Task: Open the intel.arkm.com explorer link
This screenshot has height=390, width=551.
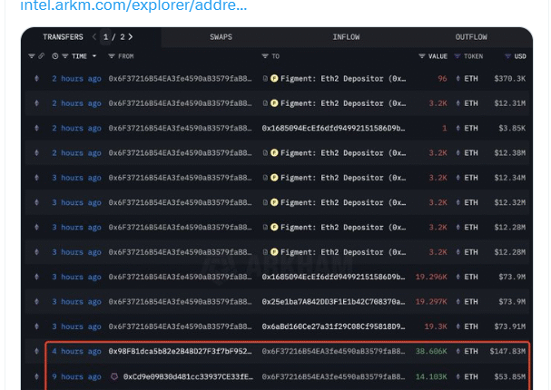Action: click(x=133, y=5)
